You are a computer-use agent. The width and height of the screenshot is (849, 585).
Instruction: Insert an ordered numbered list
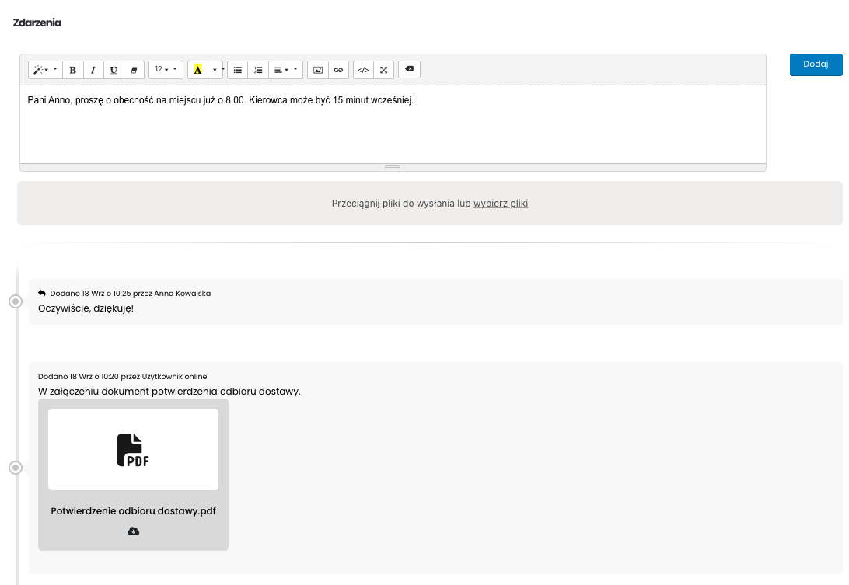(x=258, y=70)
